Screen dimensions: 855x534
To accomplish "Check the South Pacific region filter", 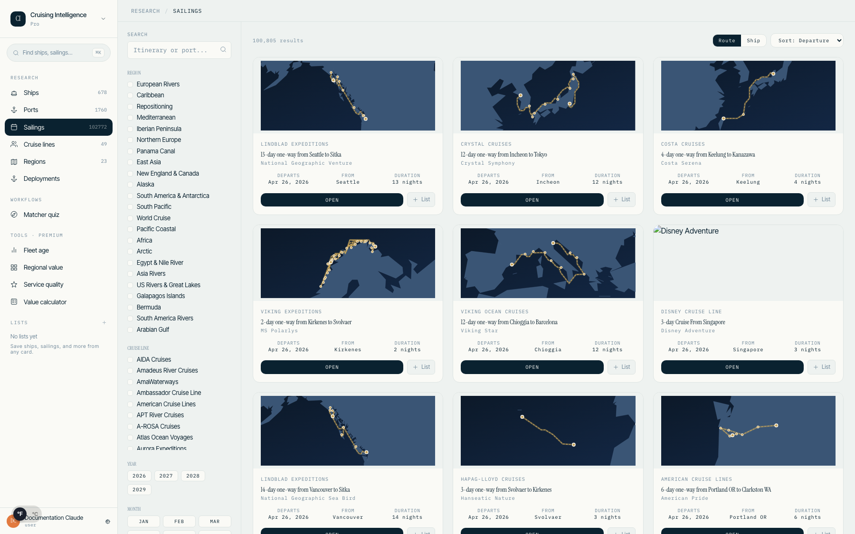I will [130, 207].
